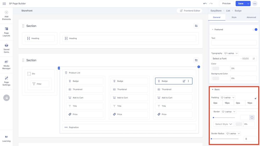Open Media Manager in sidebar
Image resolution: width=260 pixels, height=146 pixels.
(x=6, y=65)
